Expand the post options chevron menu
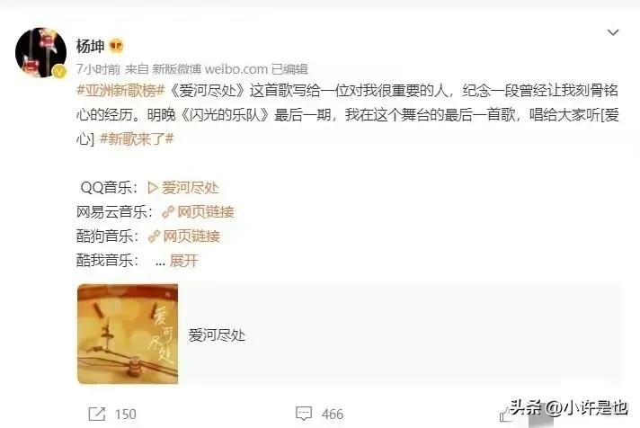 click(613, 32)
